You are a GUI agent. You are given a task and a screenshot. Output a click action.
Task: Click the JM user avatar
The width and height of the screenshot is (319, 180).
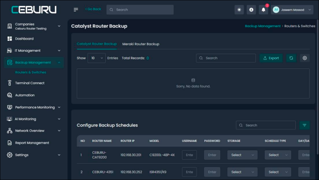click(276, 10)
